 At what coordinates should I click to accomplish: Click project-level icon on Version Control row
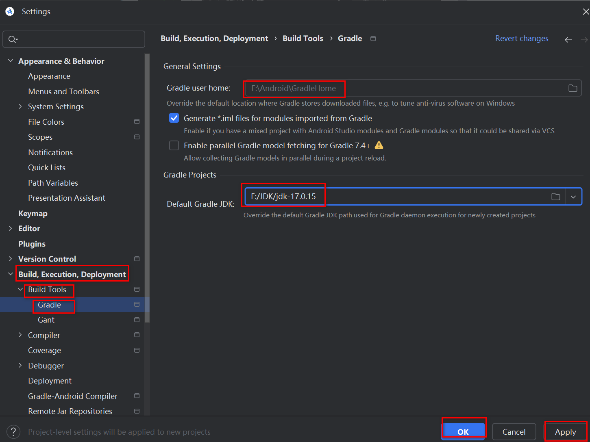coord(137,259)
